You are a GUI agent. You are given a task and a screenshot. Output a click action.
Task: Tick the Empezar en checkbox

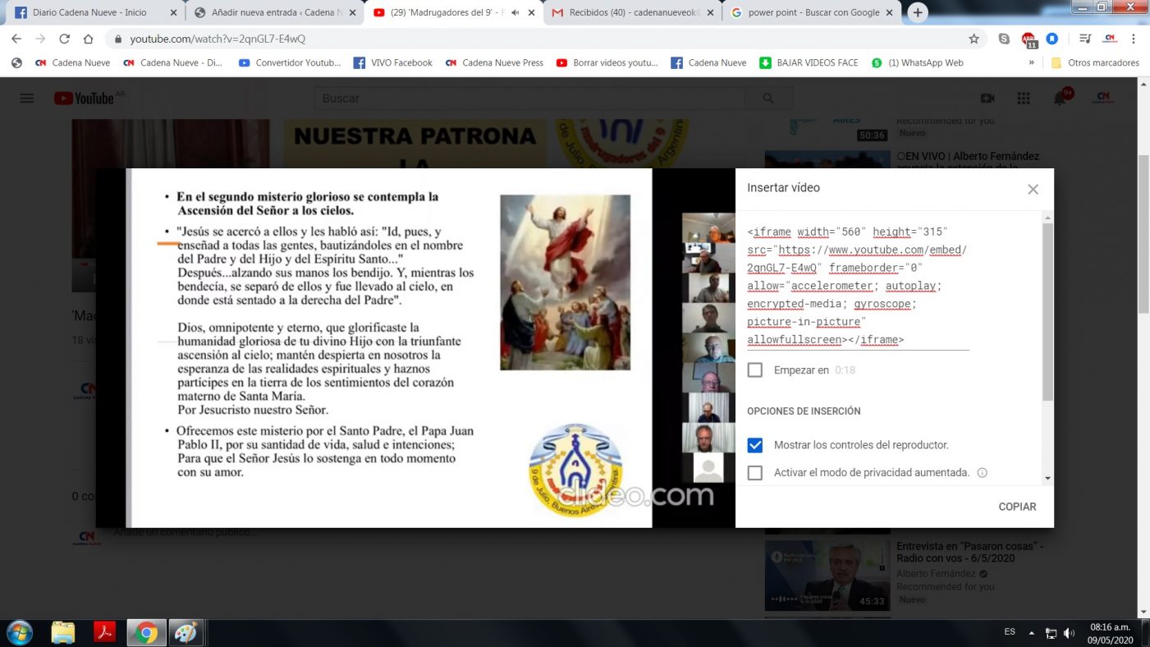[754, 370]
